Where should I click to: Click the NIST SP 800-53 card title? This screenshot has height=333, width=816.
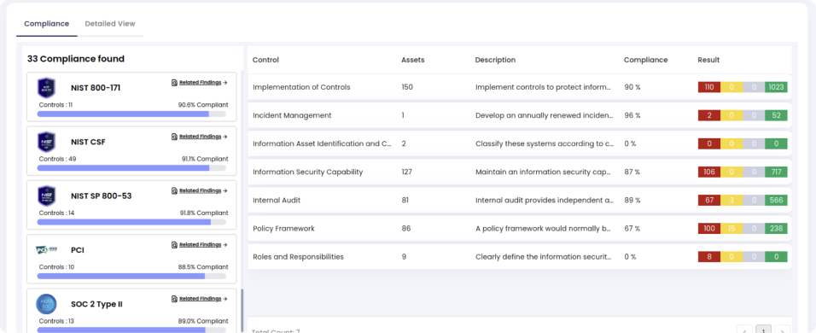point(101,196)
